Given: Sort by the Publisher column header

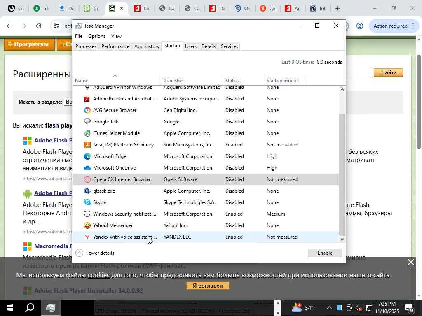Looking at the screenshot, I should click(192, 81).
